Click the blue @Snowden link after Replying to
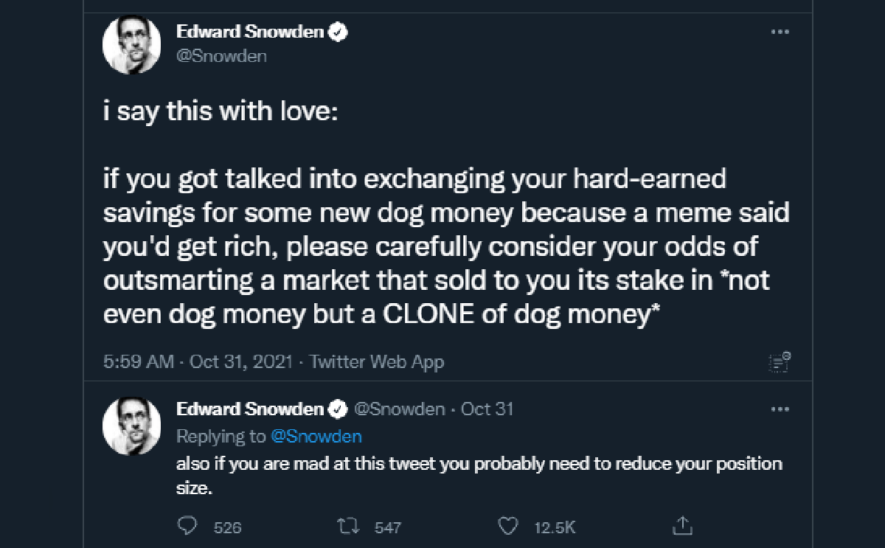The width and height of the screenshot is (885, 548). (316, 437)
